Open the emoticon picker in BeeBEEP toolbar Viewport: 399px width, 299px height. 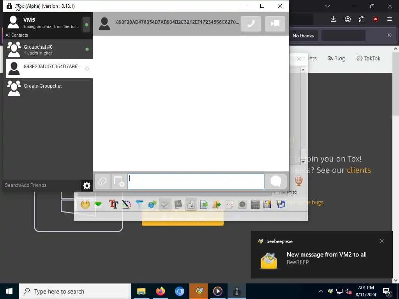[x=85, y=204]
